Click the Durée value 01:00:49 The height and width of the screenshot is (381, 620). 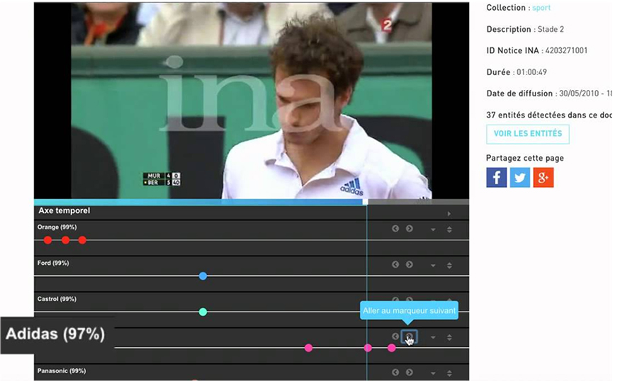point(531,72)
